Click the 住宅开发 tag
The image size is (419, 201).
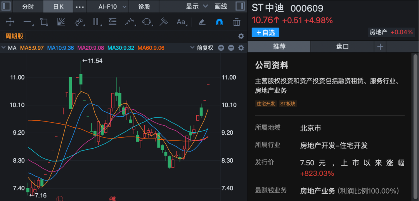click(x=265, y=104)
